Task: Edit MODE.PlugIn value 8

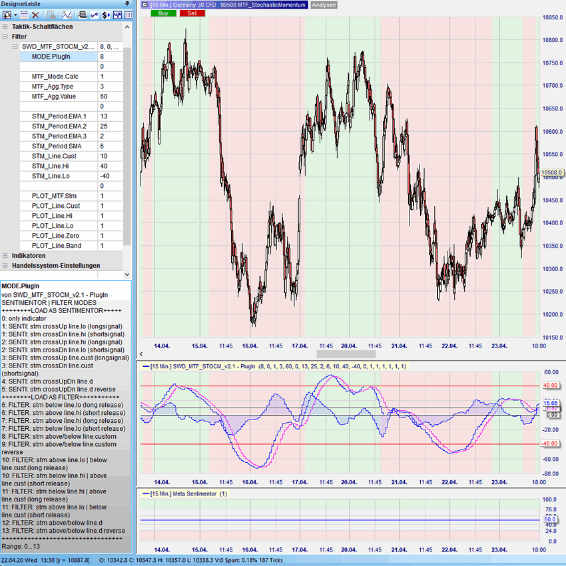Action: [x=110, y=57]
